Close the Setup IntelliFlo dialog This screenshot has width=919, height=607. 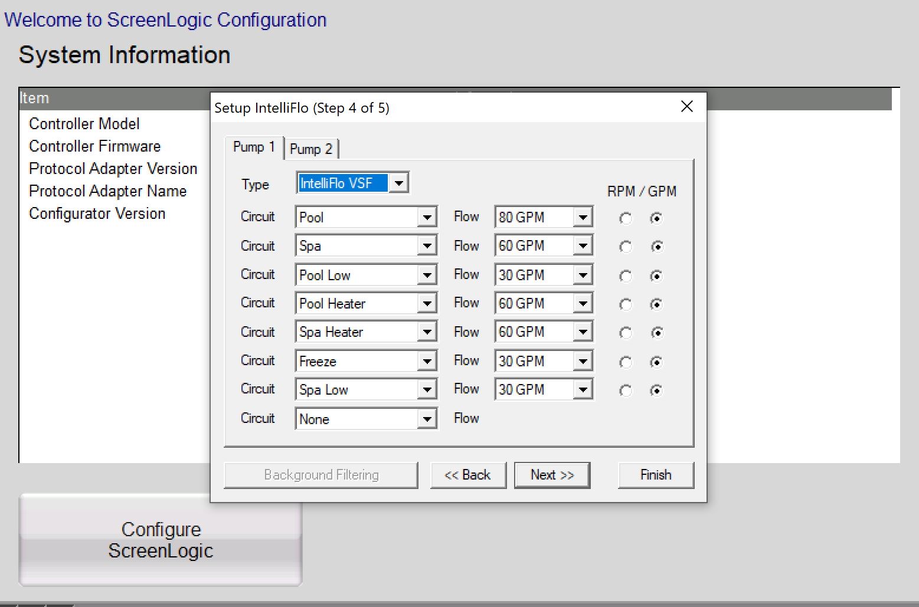[687, 107]
